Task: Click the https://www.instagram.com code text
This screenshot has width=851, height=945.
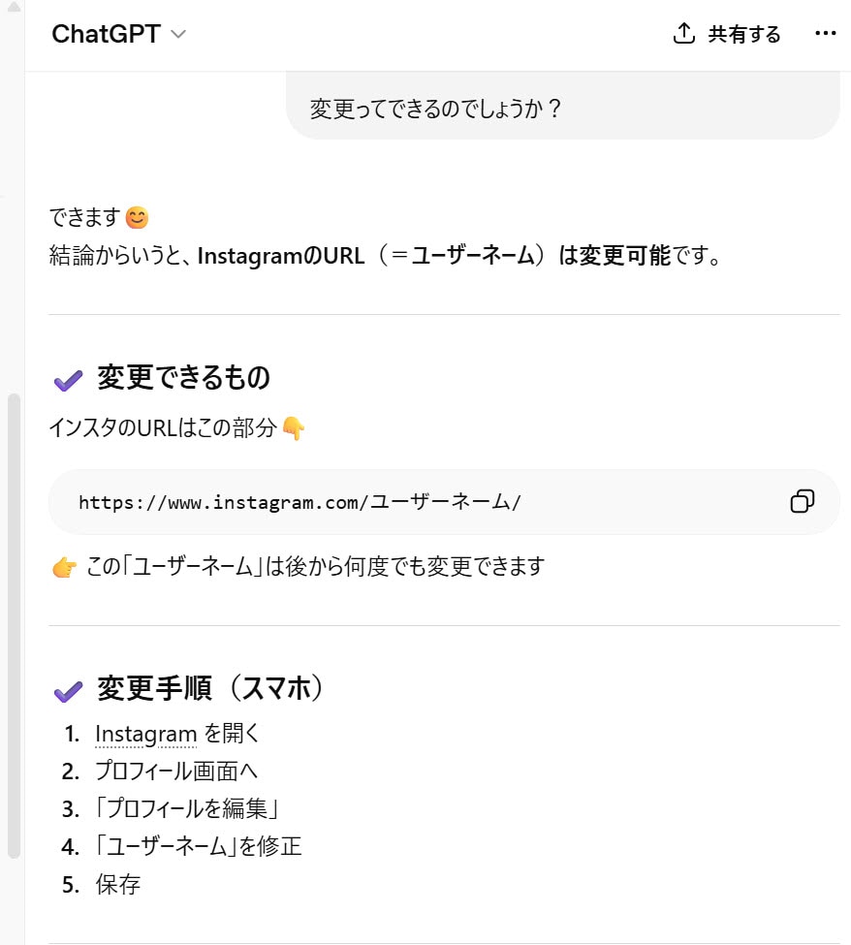Action: [300, 502]
